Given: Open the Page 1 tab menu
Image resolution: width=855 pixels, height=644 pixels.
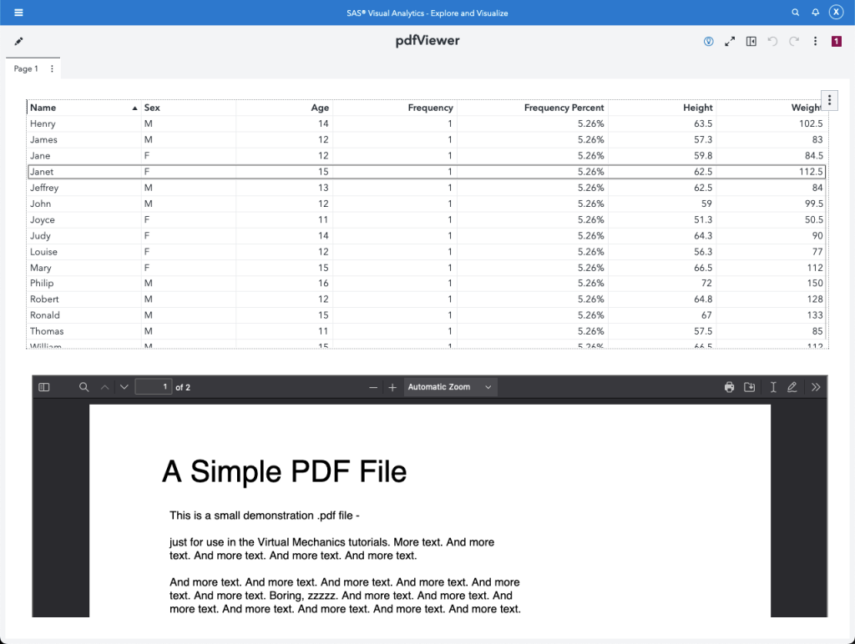Looking at the screenshot, I should coord(52,69).
